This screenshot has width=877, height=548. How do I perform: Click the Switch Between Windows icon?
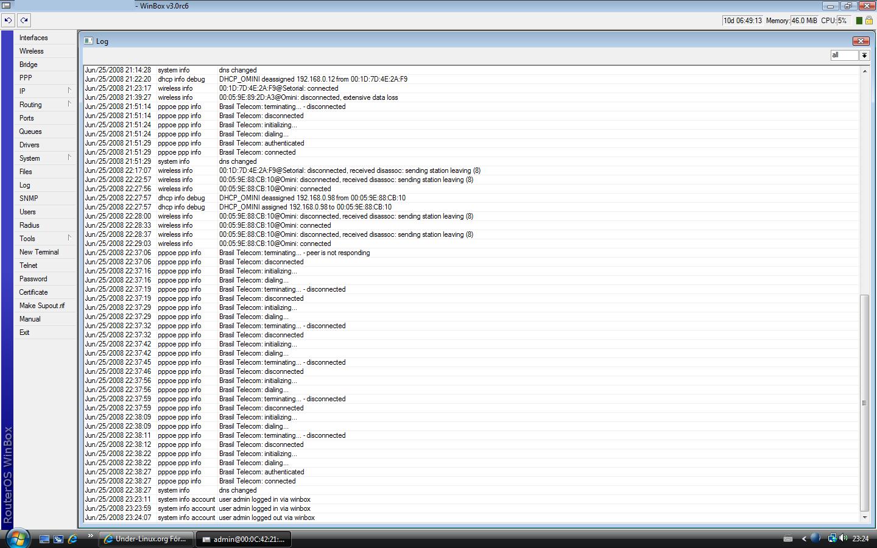pos(58,539)
